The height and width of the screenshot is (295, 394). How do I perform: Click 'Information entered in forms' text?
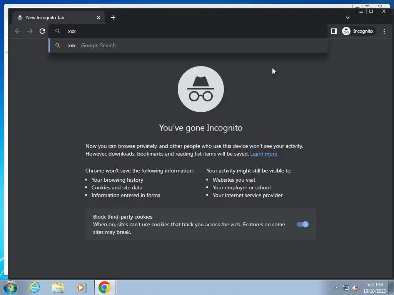click(126, 195)
